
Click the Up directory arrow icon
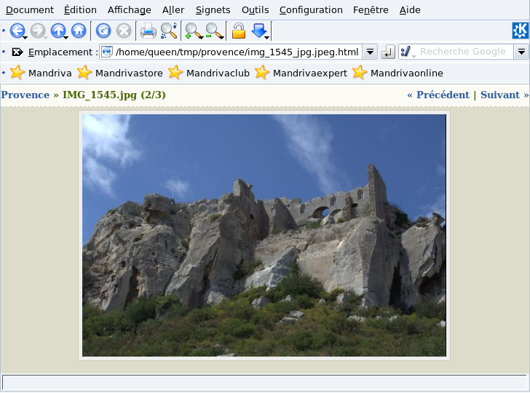[x=58, y=31]
